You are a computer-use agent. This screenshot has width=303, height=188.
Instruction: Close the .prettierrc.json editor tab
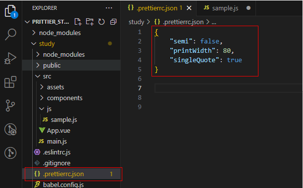(189, 8)
